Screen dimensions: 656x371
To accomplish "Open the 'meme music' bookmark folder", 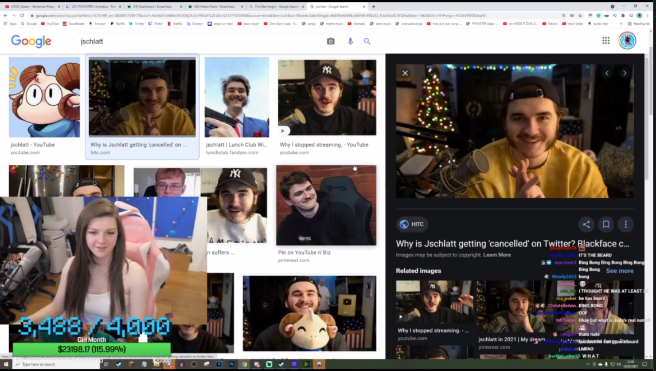I will [331, 24].
